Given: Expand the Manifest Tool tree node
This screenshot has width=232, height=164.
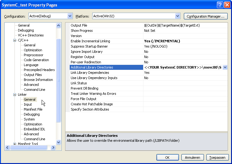Looking at the screenshot, I should tap(14, 144).
